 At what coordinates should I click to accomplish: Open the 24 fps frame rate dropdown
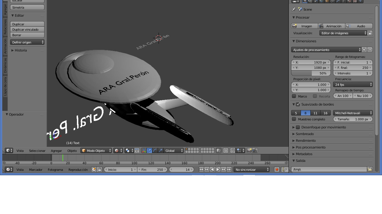353,84
